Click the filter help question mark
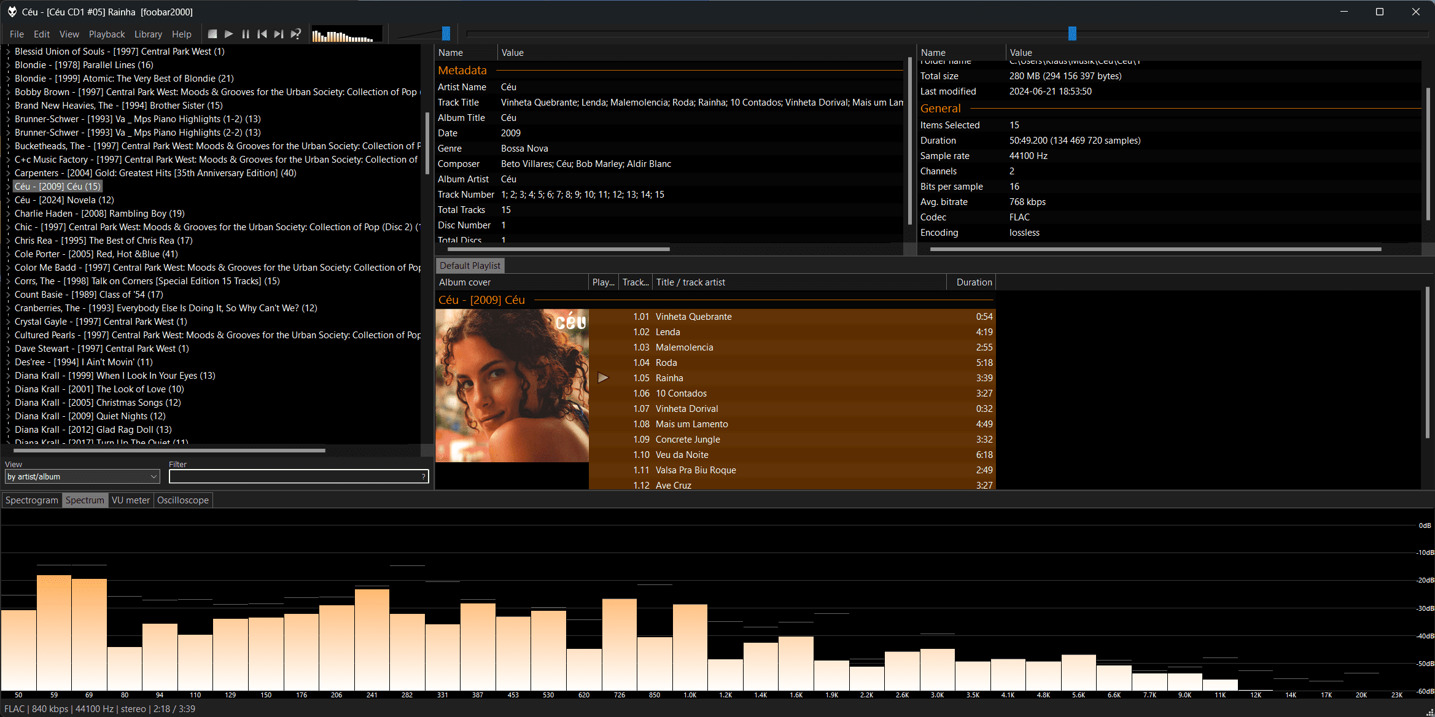This screenshot has width=1435, height=717. pyautogui.click(x=424, y=477)
